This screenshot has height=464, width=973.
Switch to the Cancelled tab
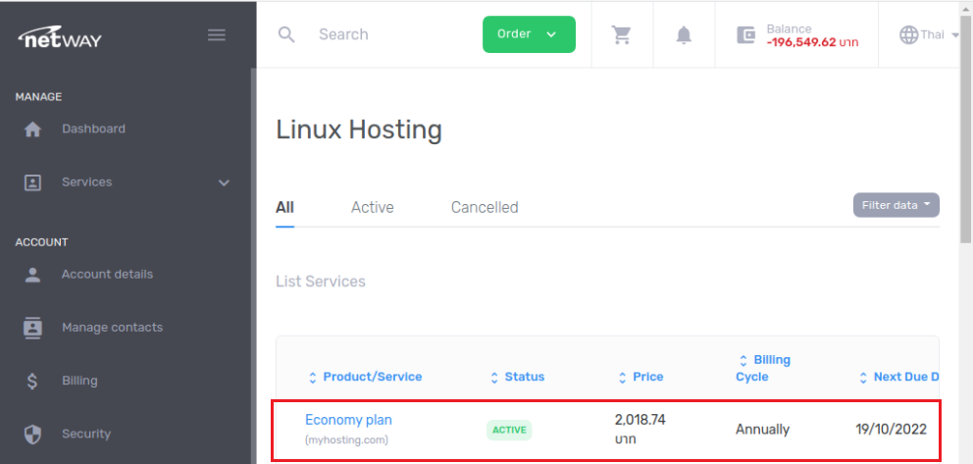[485, 208]
